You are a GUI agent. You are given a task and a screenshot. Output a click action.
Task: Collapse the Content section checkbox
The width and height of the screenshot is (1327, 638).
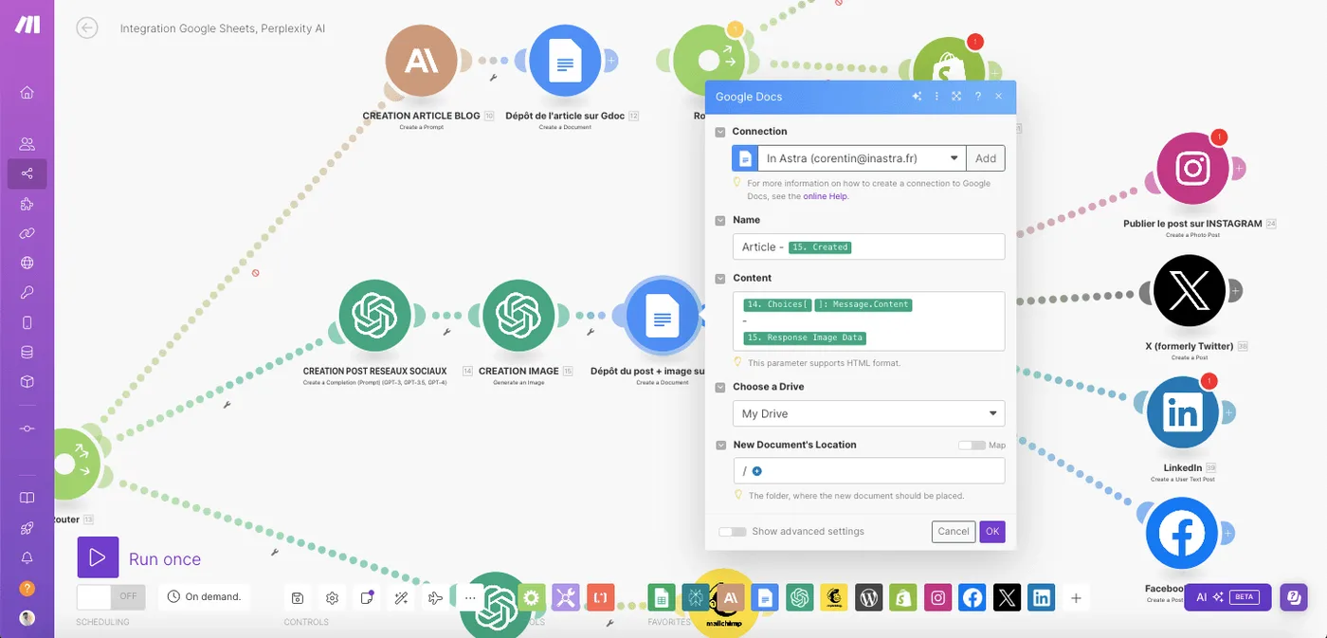(x=720, y=279)
